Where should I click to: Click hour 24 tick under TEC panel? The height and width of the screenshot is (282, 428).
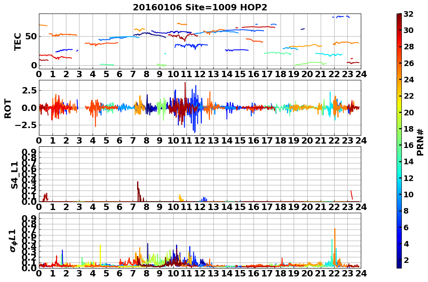coord(361,74)
